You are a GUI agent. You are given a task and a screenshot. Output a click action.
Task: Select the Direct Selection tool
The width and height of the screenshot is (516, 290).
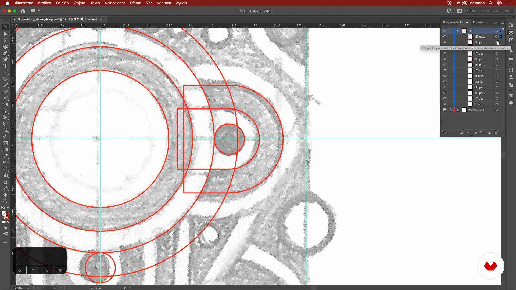(x=5, y=34)
